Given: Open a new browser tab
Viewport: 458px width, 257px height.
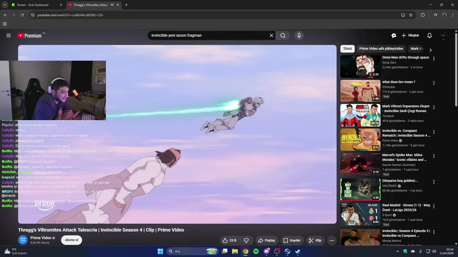Looking at the screenshot, I should [126, 5].
